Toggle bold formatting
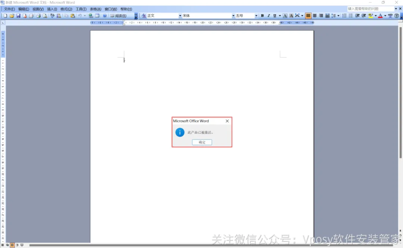Image resolution: width=403 pixels, height=248 pixels. (263, 16)
